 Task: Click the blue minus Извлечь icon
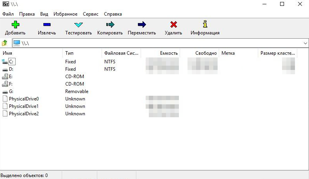[47, 25]
